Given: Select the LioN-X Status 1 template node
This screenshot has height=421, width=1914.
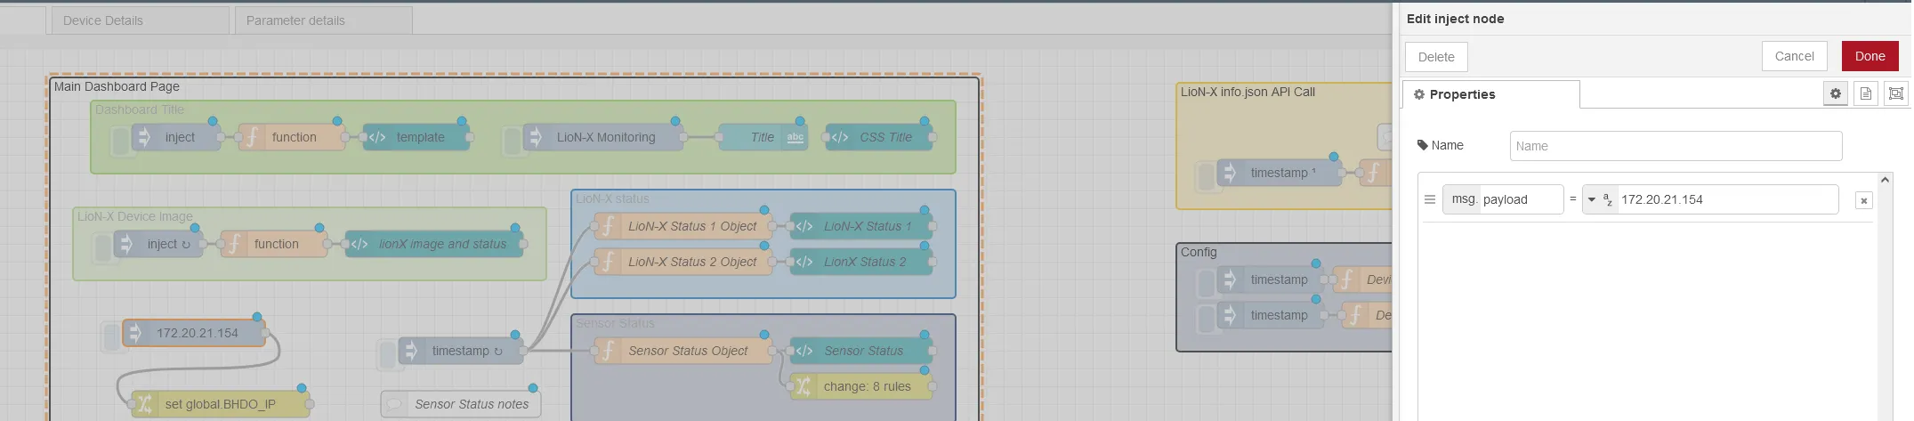Looking at the screenshot, I should point(861,226).
